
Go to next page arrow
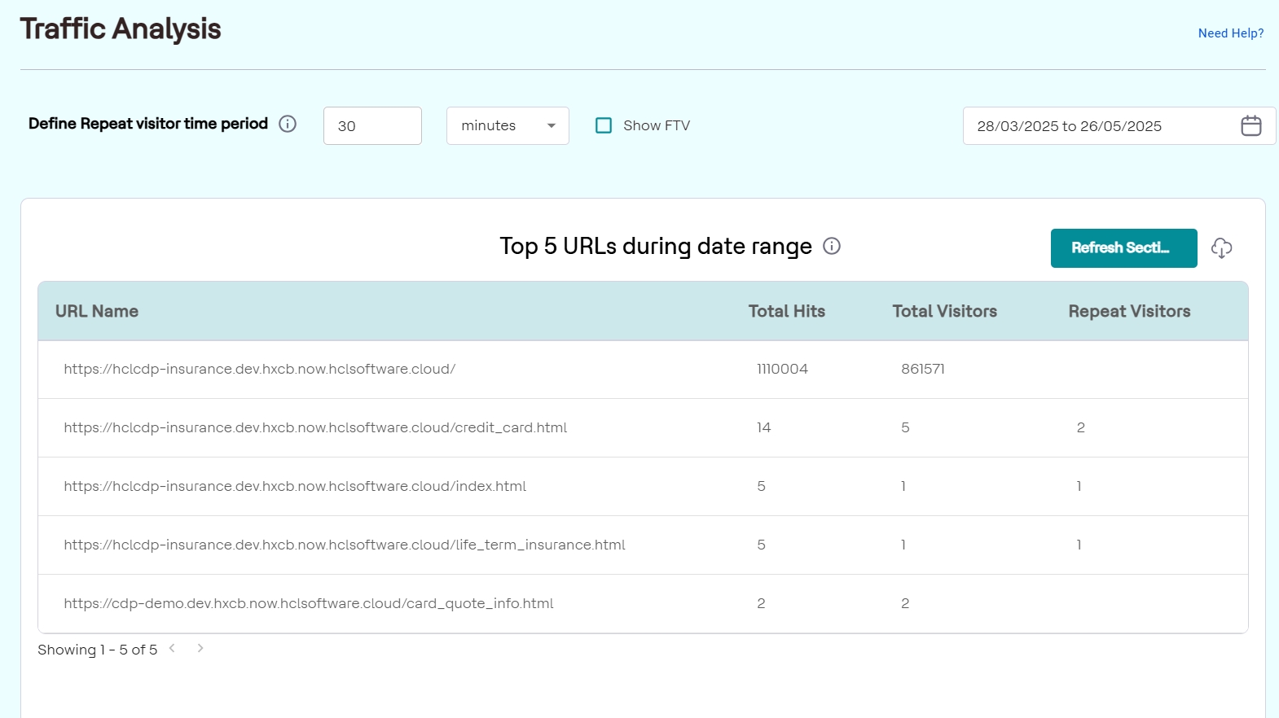click(200, 649)
